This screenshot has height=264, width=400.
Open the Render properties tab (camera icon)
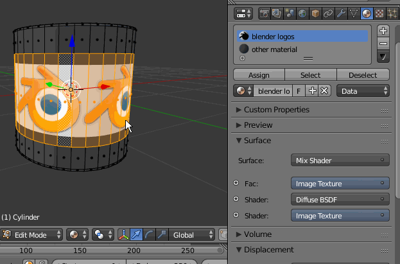(264, 13)
